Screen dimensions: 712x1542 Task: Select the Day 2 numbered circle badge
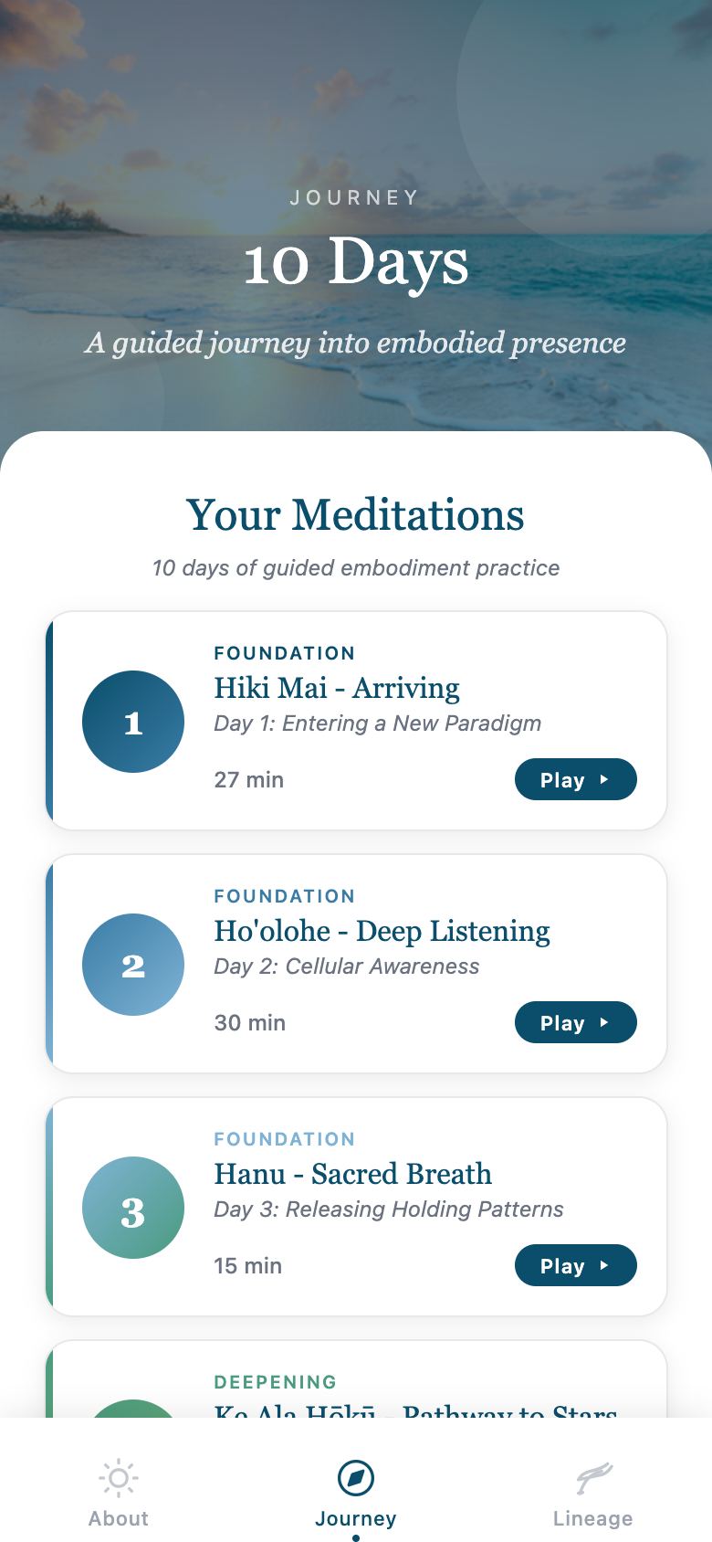(133, 965)
